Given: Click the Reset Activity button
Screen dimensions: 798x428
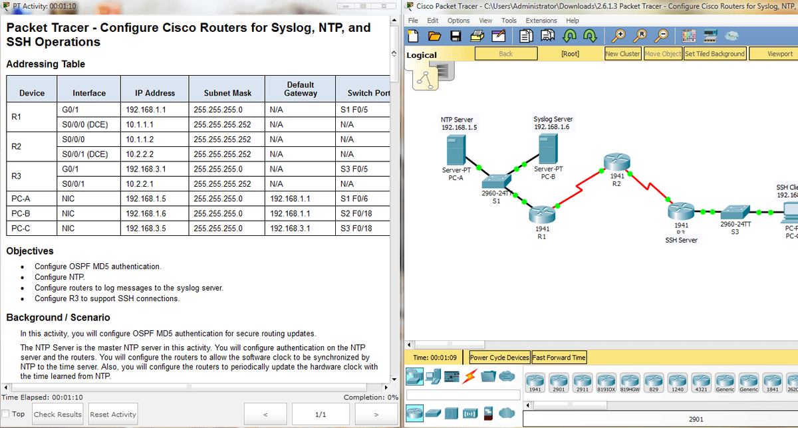Looking at the screenshot, I should [x=112, y=413].
